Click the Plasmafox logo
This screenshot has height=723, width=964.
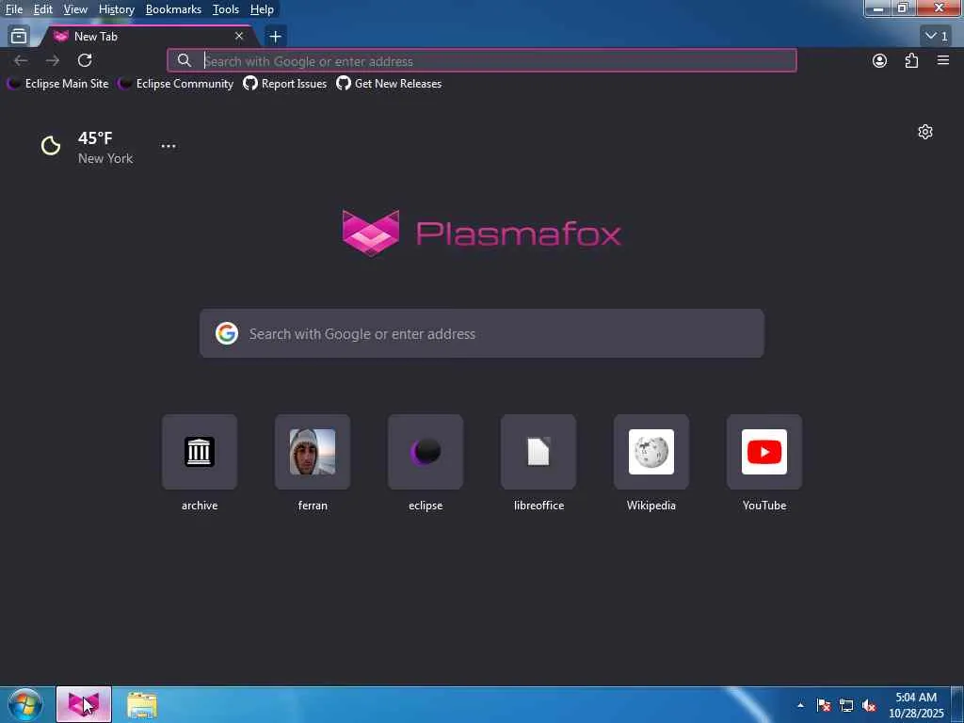pyautogui.click(x=481, y=233)
